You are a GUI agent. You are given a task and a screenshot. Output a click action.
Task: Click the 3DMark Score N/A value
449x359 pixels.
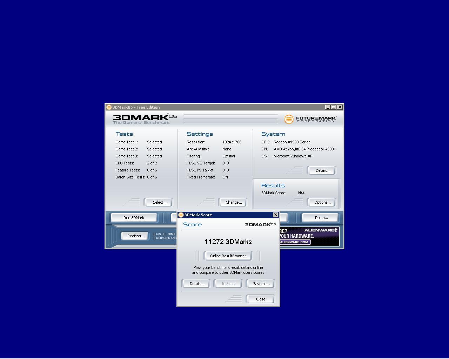[301, 193]
